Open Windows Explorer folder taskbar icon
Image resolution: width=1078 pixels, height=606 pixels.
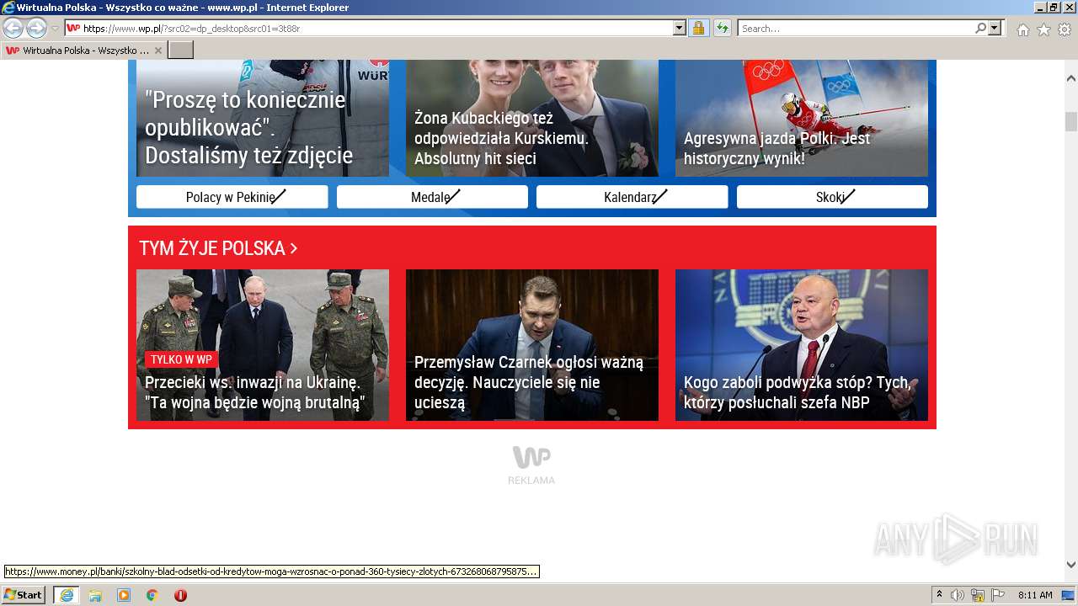click(95, 595)
